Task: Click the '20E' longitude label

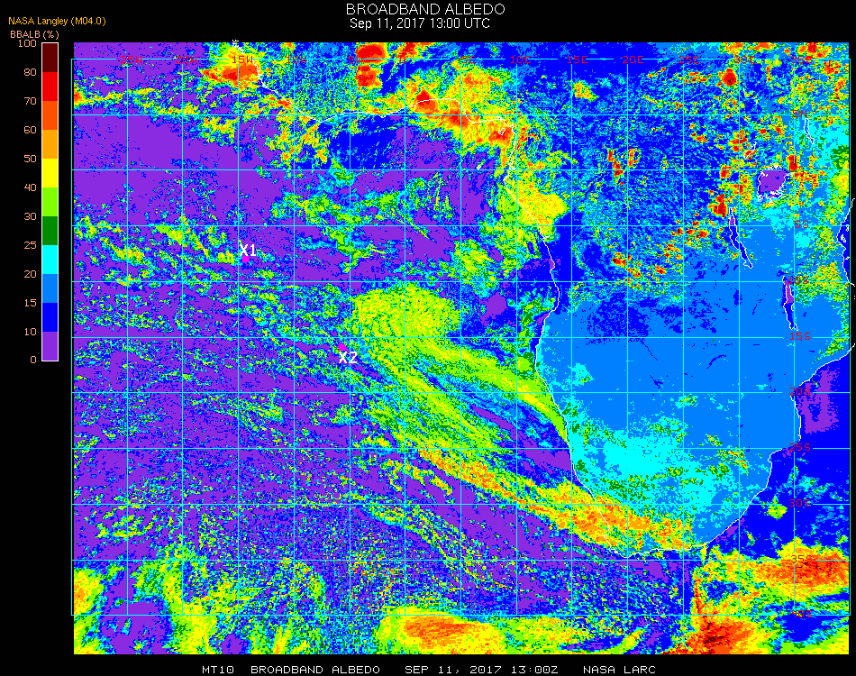Action: [x=633, y=59]
